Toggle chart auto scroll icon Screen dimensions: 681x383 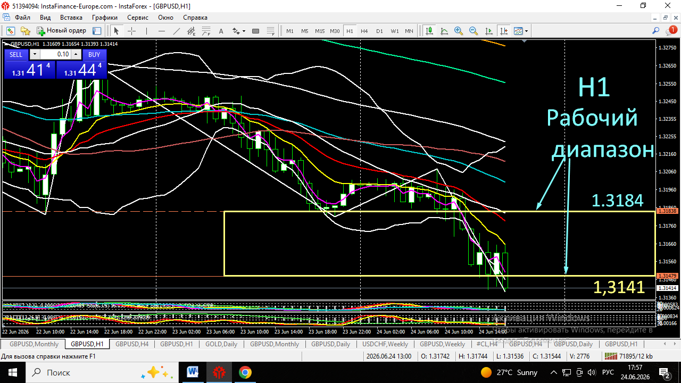(x=488, y=31)
